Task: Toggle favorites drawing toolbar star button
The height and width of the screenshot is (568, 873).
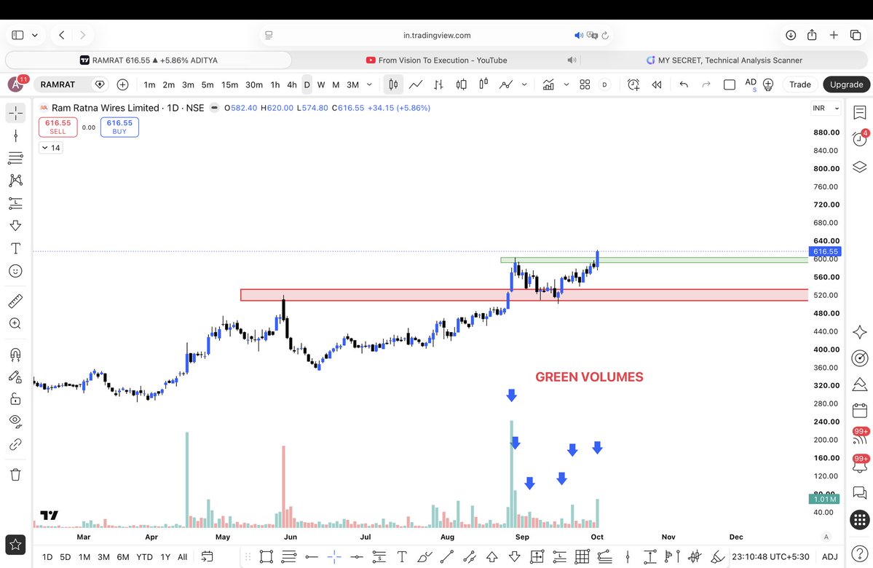Action: (15, 545)
